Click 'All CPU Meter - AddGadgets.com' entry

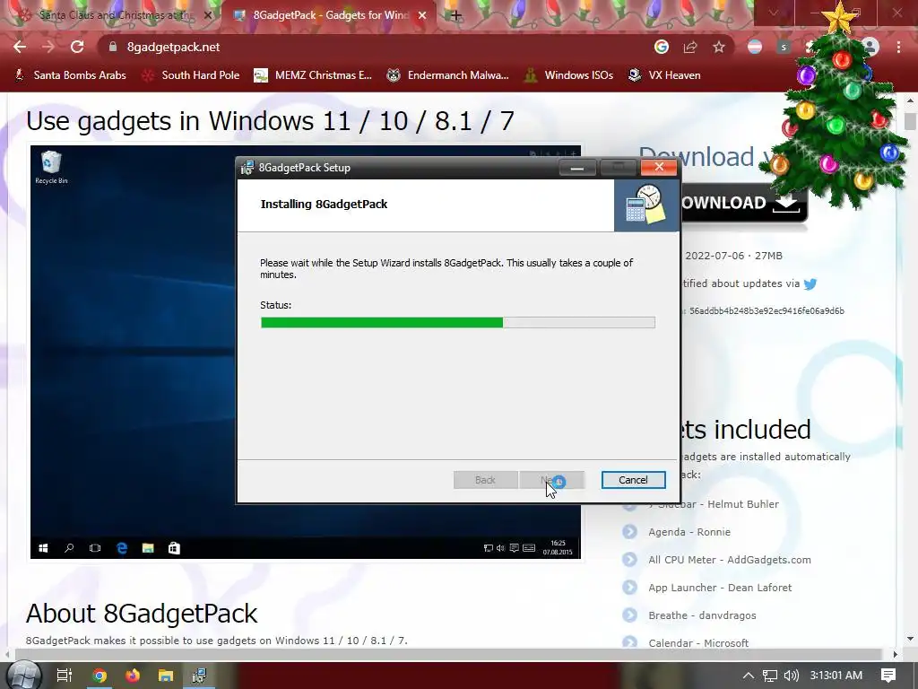click(730, 560)
